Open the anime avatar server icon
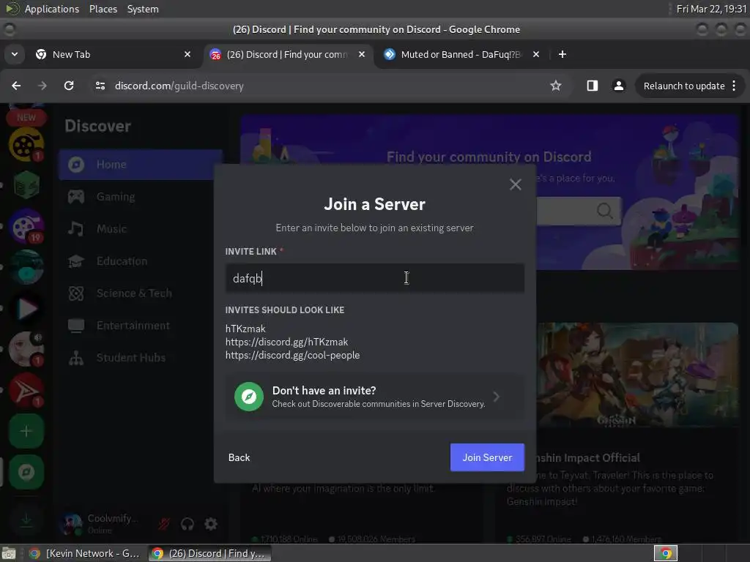 [x=26, y=349]
